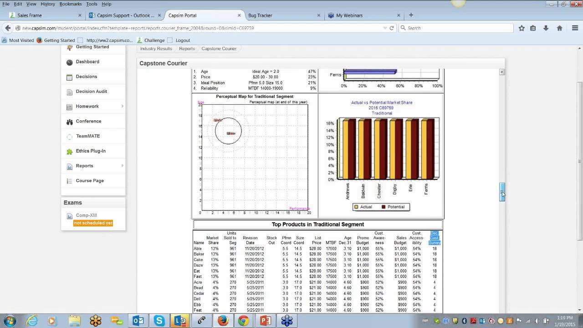
Task: Open the bookmarks list icon in the toolbar
Action: [x=533, y=28]
